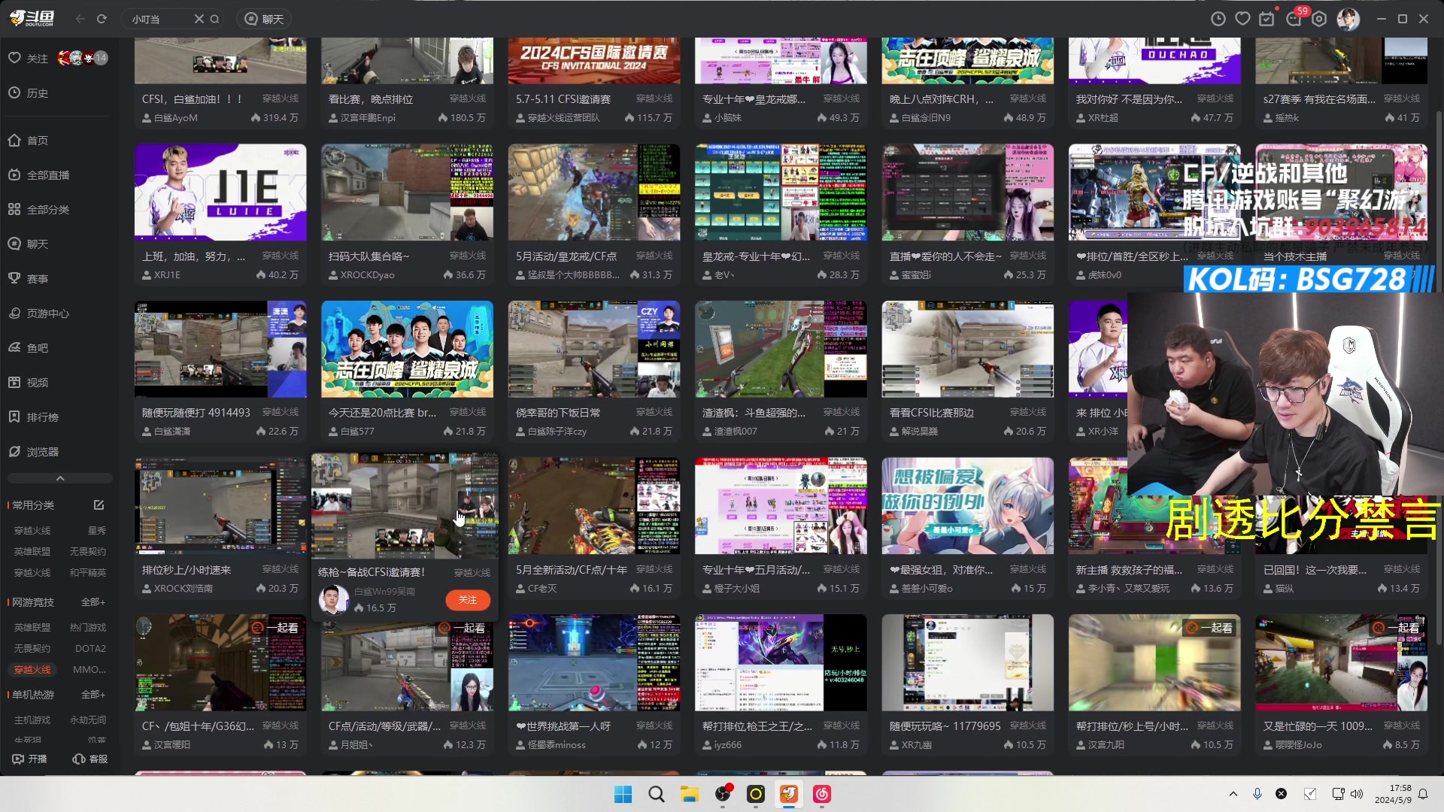Click the Douyu orange taskbar icon
The height and width of the screenshot is (812, 1444).
click(x=789, y=794)
